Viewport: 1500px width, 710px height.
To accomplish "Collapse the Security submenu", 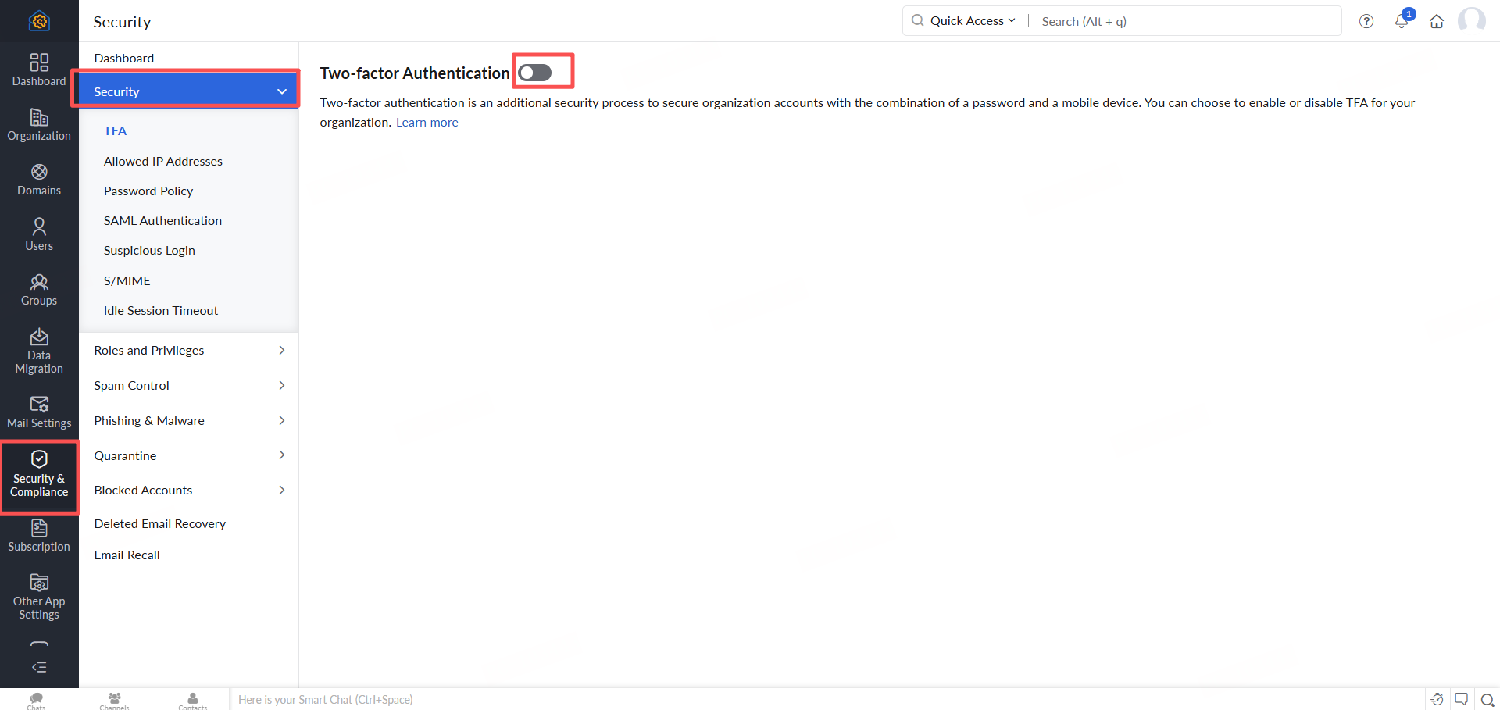I will pos(282,91).
